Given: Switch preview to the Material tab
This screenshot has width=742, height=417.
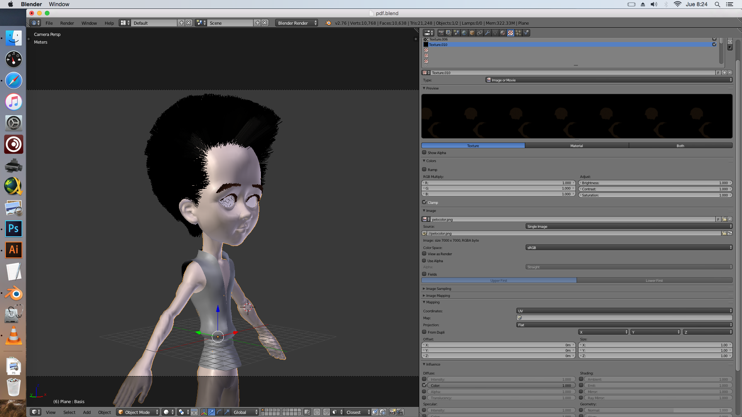Looking at the screenshot, I should 577,146.
